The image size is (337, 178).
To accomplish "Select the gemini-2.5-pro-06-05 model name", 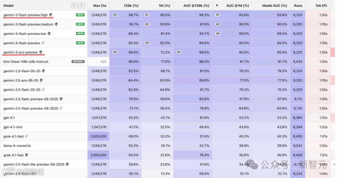I will 21,80.
